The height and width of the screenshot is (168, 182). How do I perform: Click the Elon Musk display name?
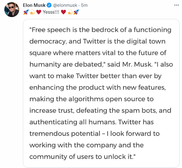click(34, 5)
